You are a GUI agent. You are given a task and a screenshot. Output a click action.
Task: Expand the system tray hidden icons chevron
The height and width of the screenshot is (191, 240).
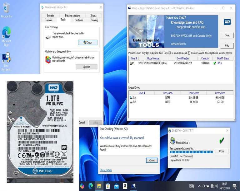(x=199, y=186)
